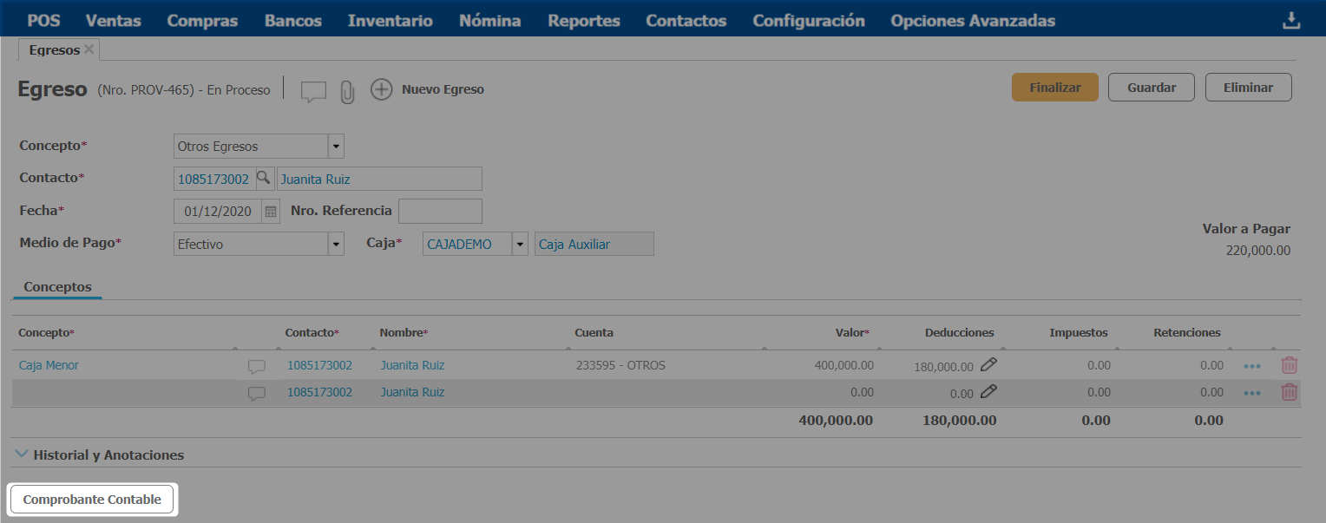
Task: Open three-dots options on Caja Menor row
Action: [x=1251, y=366]
